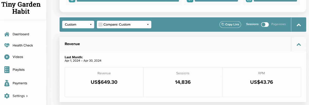Viewport: 309px width, 105px height.
Task: Enable the Compare checkbox square
Action: click(x=101, y=25)
